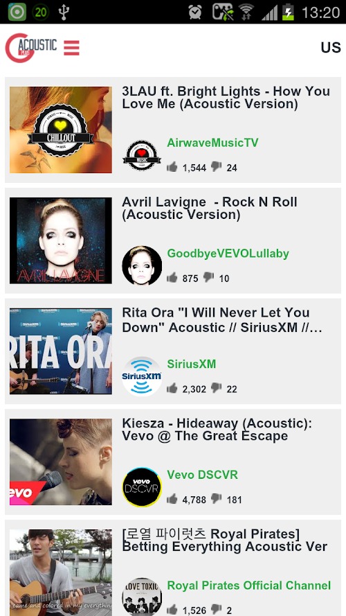Play the Avril Lavigne album cover thumbnail
346x616 pixels.
point(61,241)
